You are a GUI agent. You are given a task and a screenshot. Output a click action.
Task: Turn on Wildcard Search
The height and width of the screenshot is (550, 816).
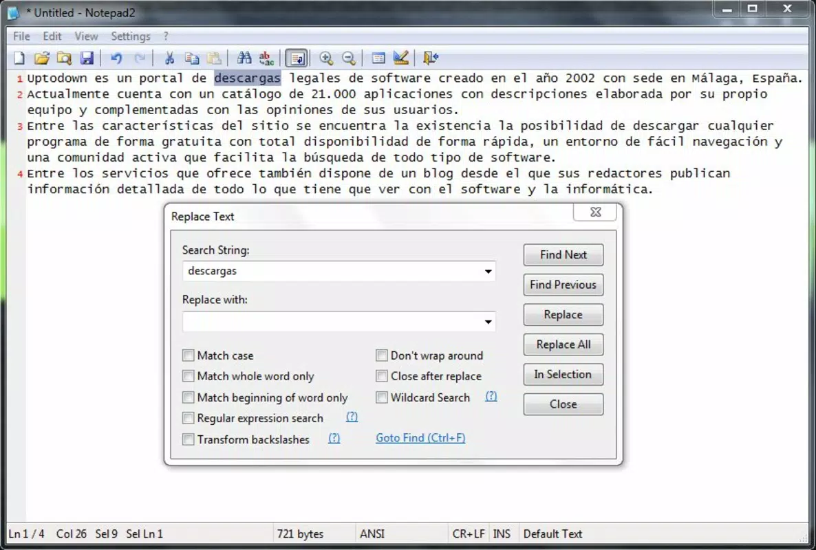pyautogui.click(x=381, y=397)
